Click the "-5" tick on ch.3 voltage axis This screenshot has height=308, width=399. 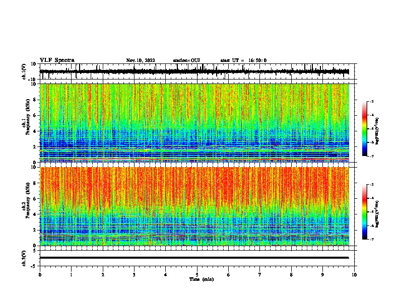pyautogui.click(x=34, y=266)
